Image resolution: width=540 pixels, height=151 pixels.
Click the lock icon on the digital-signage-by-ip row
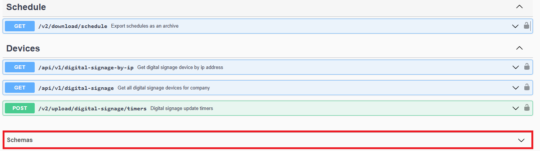pyautogui.click(x=527, y=67)
